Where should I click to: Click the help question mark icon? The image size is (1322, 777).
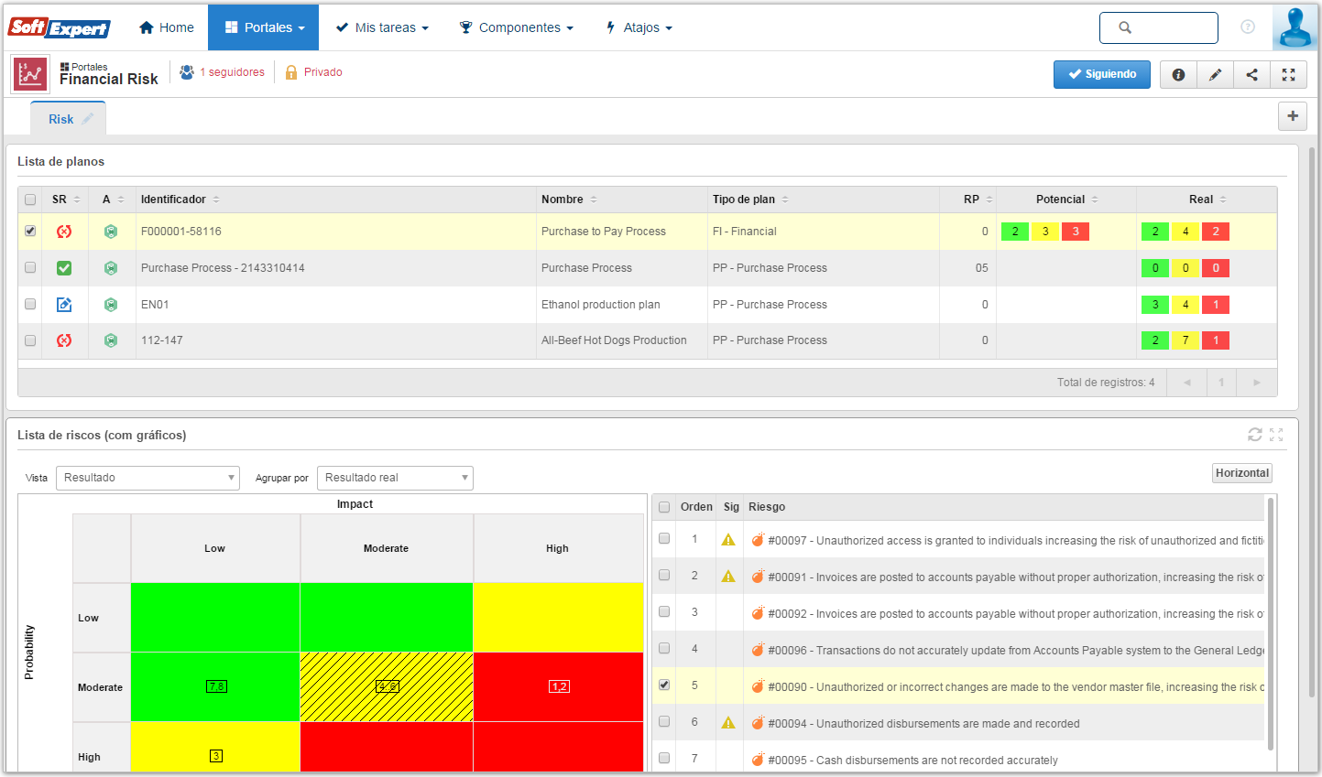pyautogui.click(x=1248, y=27)
